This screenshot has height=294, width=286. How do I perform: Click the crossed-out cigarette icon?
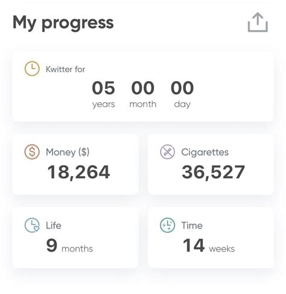167,152
